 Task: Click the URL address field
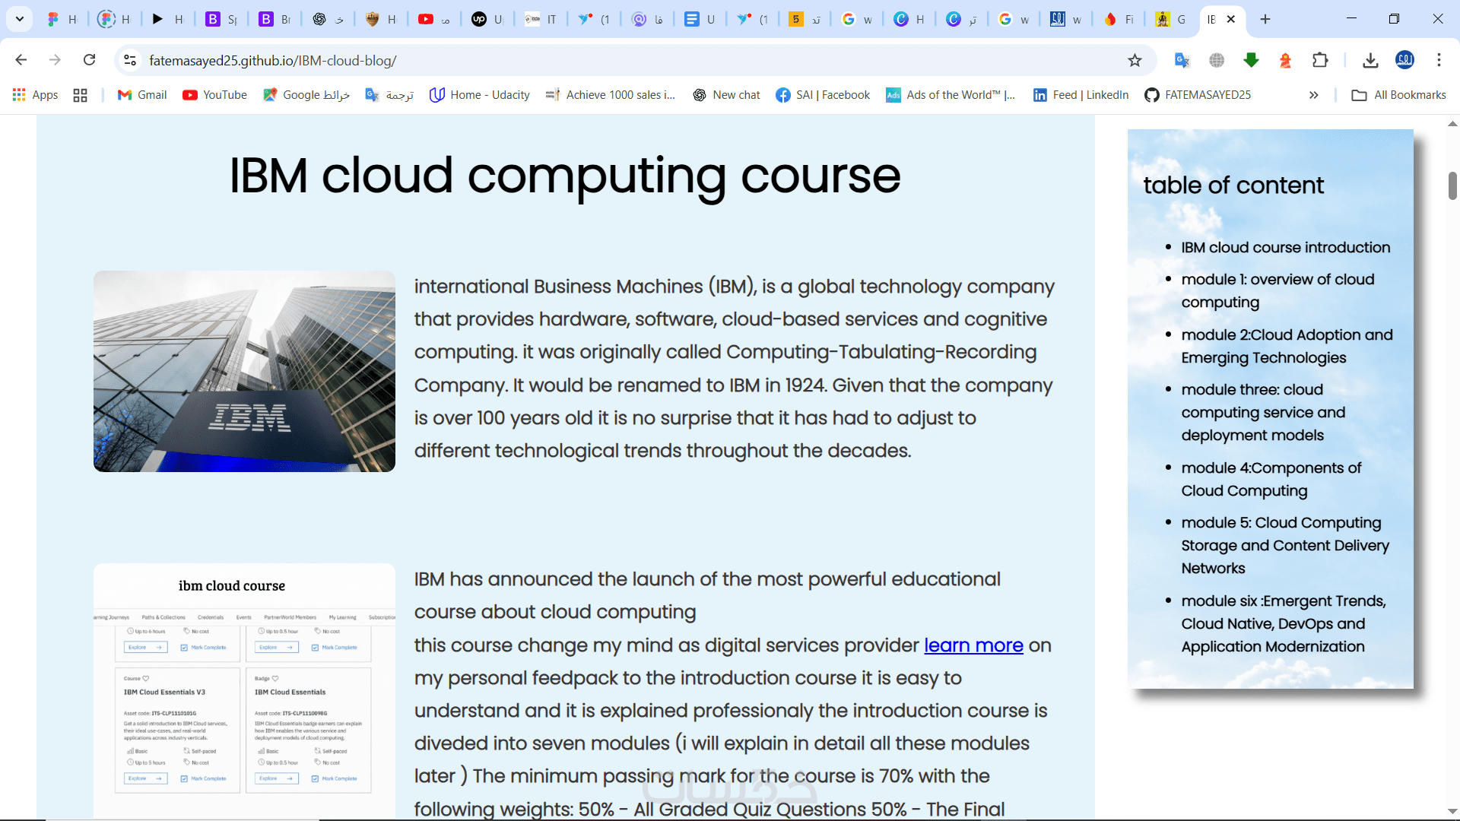(x=608, y=60)
